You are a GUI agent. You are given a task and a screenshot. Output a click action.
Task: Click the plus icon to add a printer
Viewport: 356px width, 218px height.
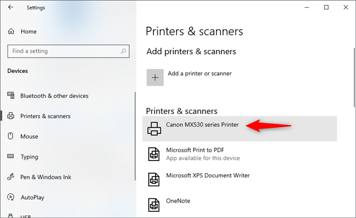click(x=155, y=78)
